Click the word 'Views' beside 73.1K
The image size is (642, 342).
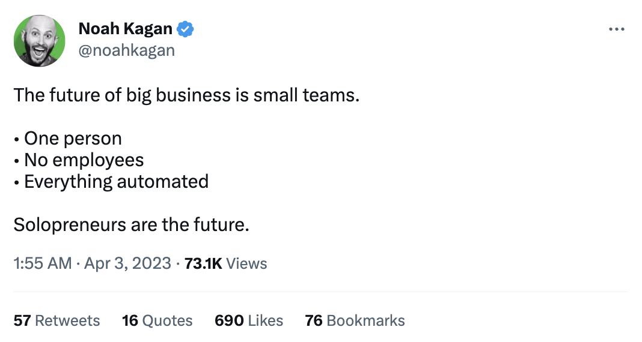pos(247,263)
